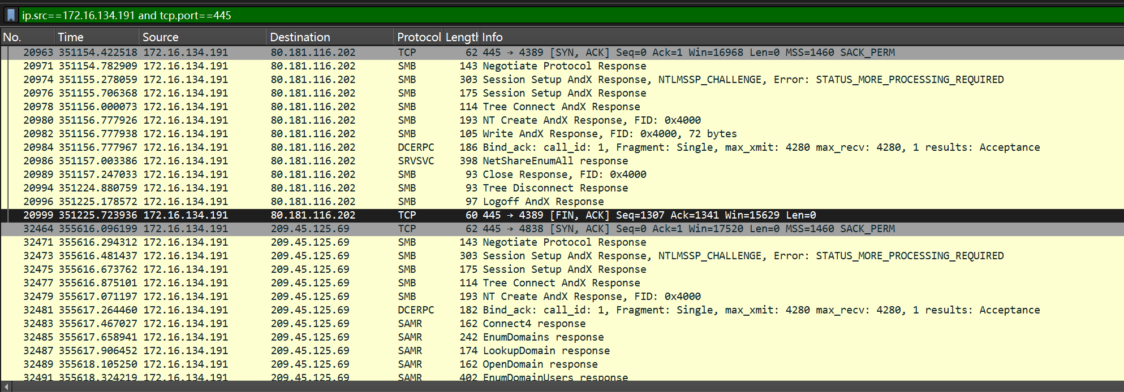Sort by the Destination column header

330,37
